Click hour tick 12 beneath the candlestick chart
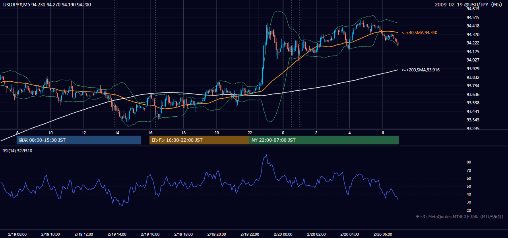This screenshot has height=238, width=508. (x=83, y=132)
